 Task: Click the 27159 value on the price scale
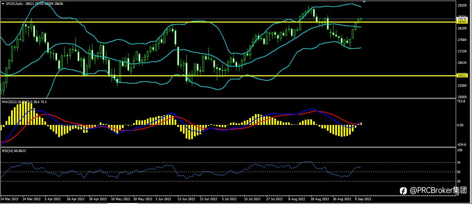(x=462, y=51)
